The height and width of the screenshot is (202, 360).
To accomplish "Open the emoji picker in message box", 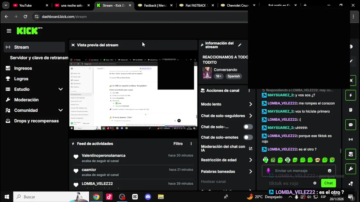I will pos(330,171).
